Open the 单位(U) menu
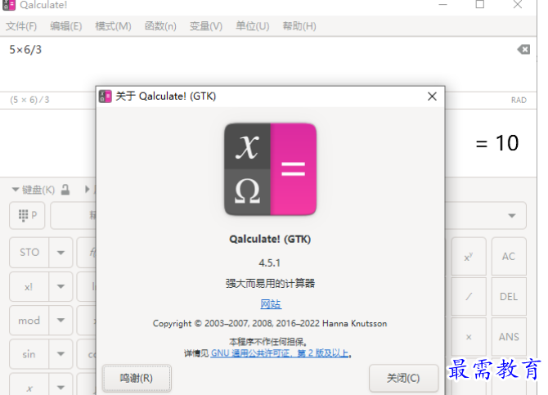 point(252,26)
